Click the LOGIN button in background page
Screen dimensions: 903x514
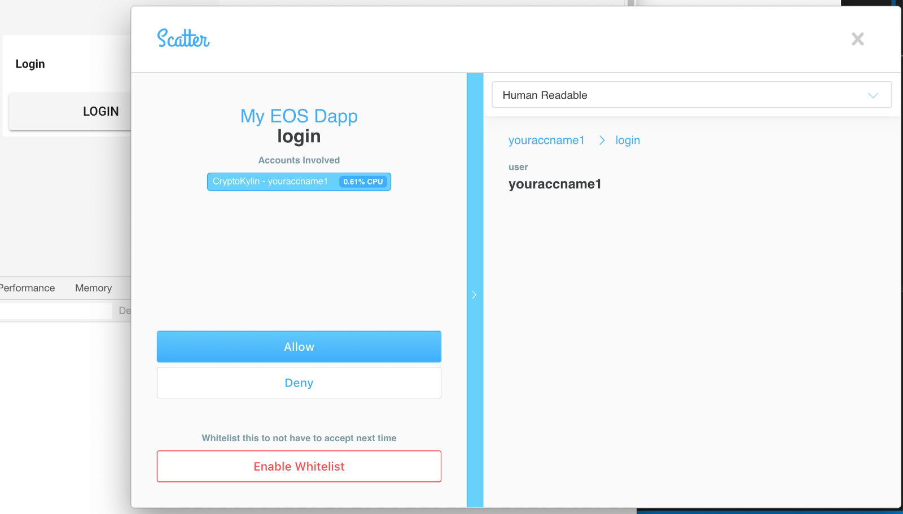71,112
